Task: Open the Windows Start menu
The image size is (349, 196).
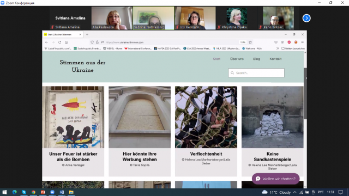Action: point(4,192)
